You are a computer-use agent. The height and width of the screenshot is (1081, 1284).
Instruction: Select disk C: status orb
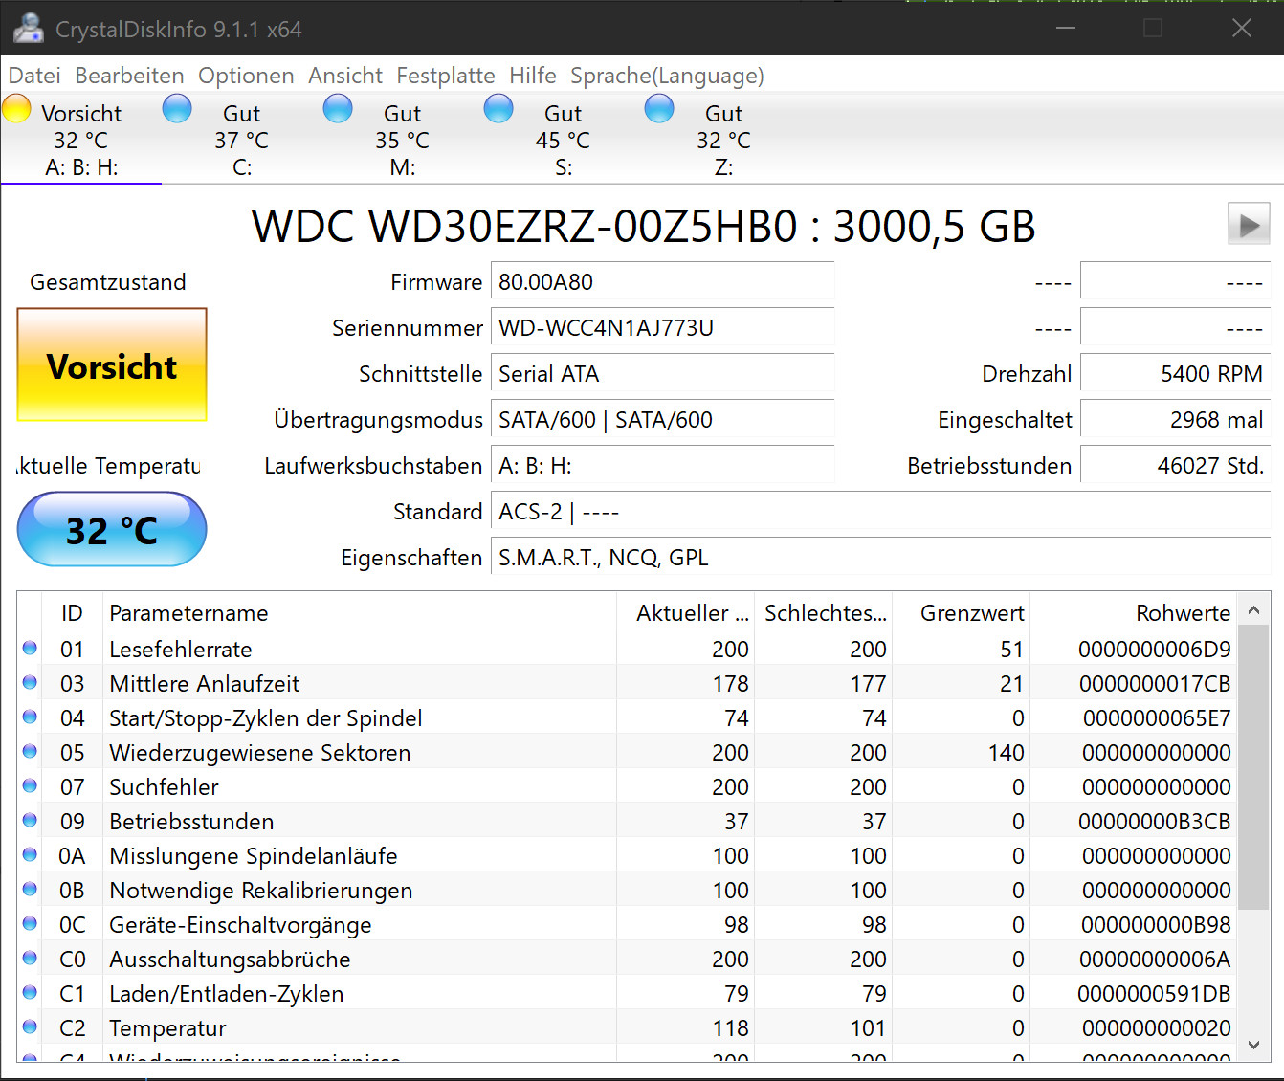tap(177, 109)
